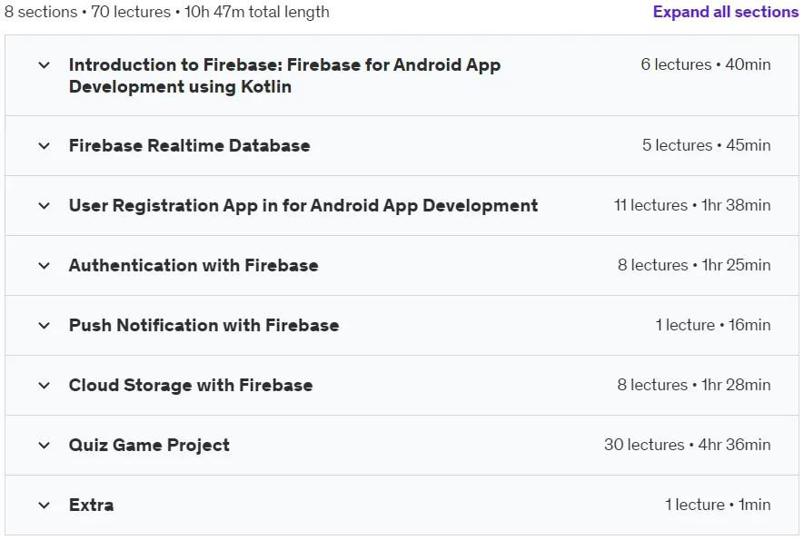
Task: Click the 30 lectures 4hr 36min label
Action: tap(687, 445)
